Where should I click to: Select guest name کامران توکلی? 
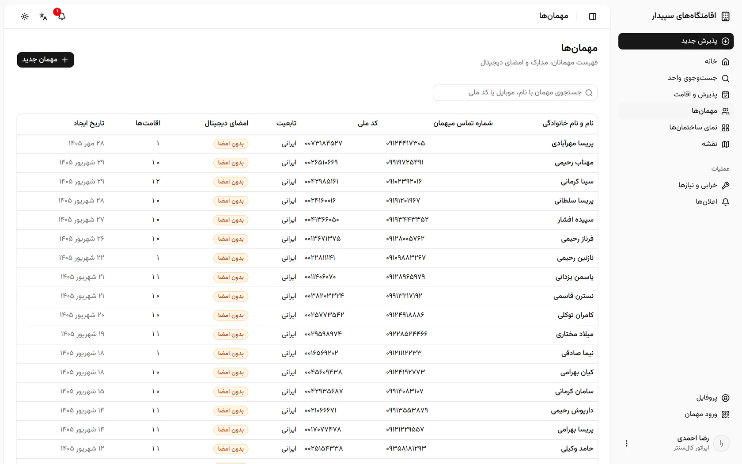click(x=575, y=315)
